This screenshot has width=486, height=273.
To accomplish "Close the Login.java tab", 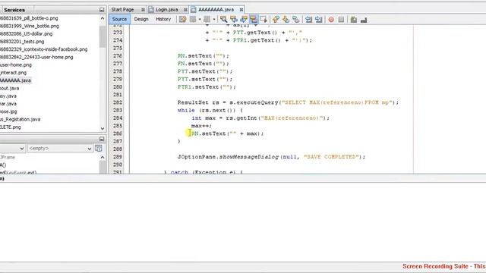I will (185, 10).
